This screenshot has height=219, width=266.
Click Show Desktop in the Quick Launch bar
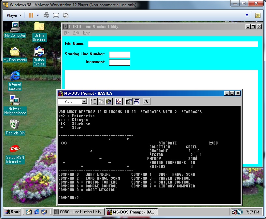pos(29,212)
